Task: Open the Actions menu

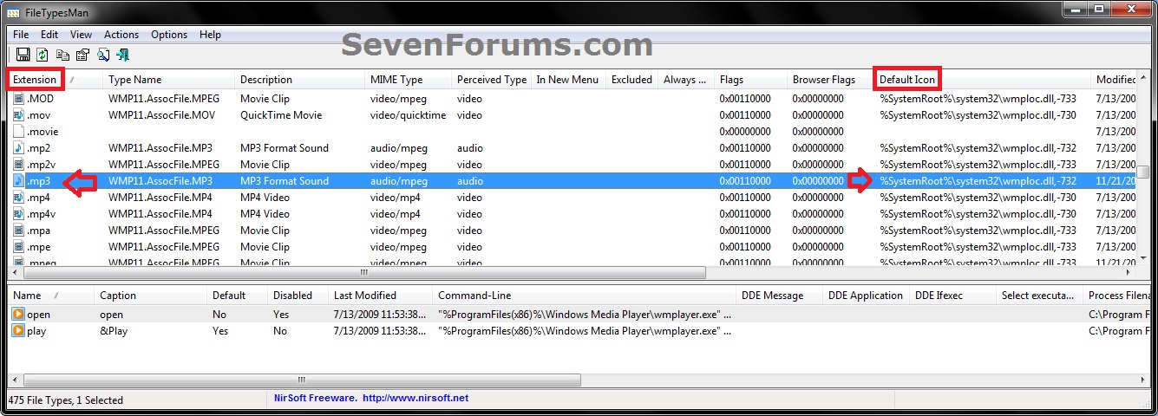Action: coord(121,35)
